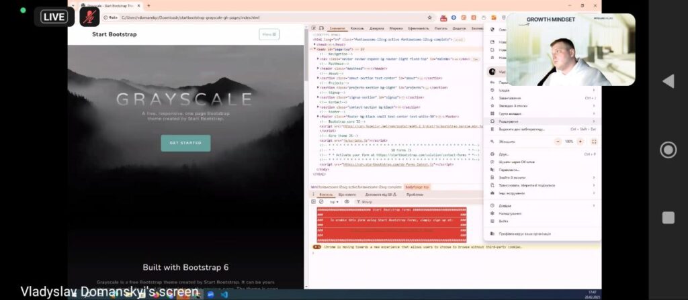Toggle live expression eye icon in console
The image size is (688, 300).
point(347,202)
